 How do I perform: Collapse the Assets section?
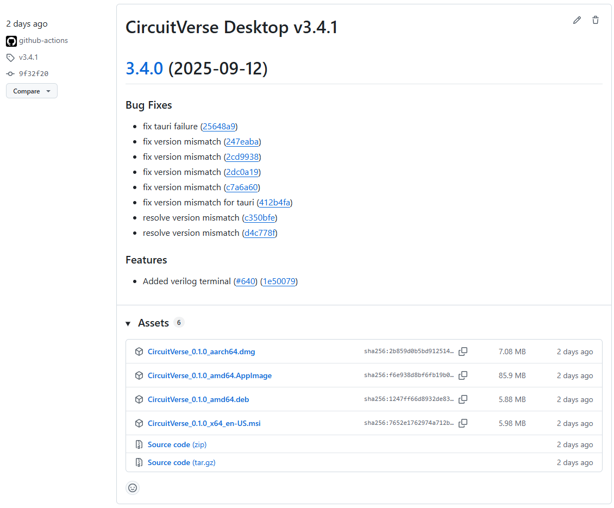coord(128,323)
